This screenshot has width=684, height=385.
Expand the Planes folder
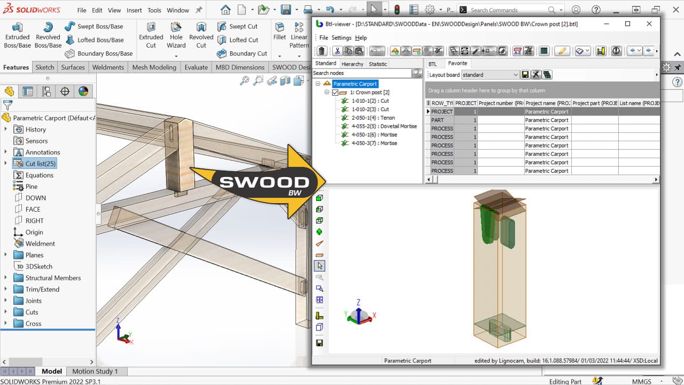coord(6,255)
